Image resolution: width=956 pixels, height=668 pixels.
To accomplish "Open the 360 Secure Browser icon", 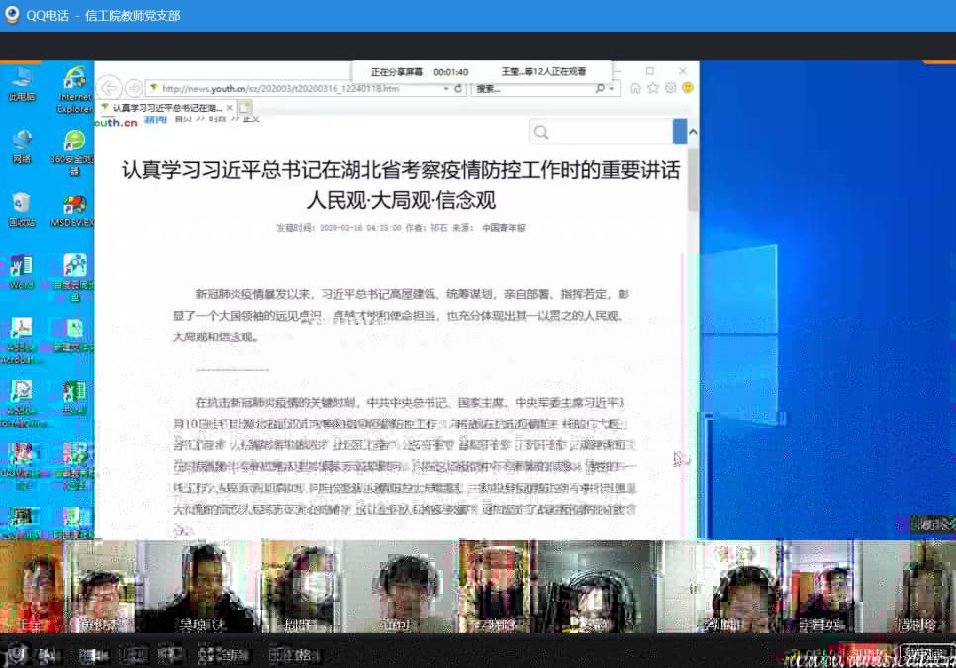I will [x=74, y=142].
